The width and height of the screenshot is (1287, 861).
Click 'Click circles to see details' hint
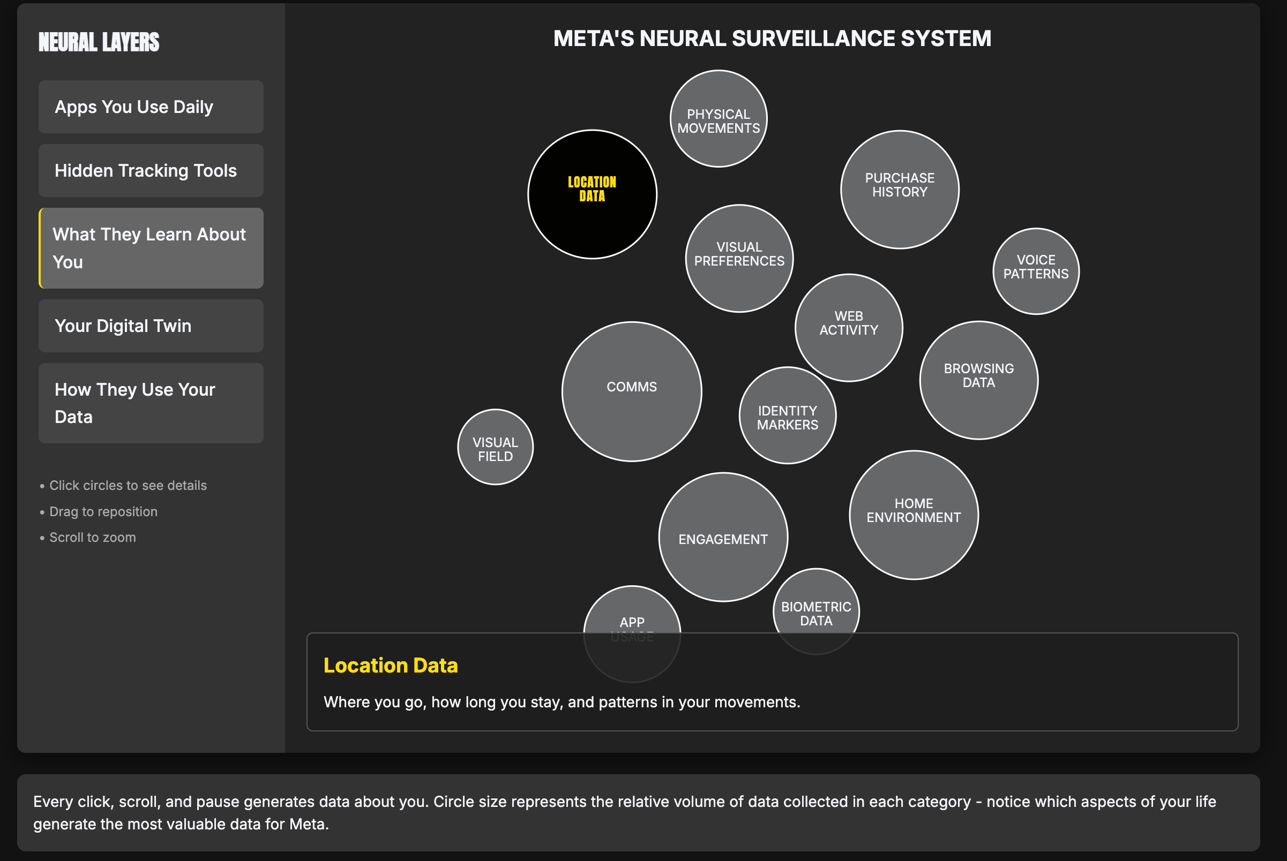[x=128, y=486]
